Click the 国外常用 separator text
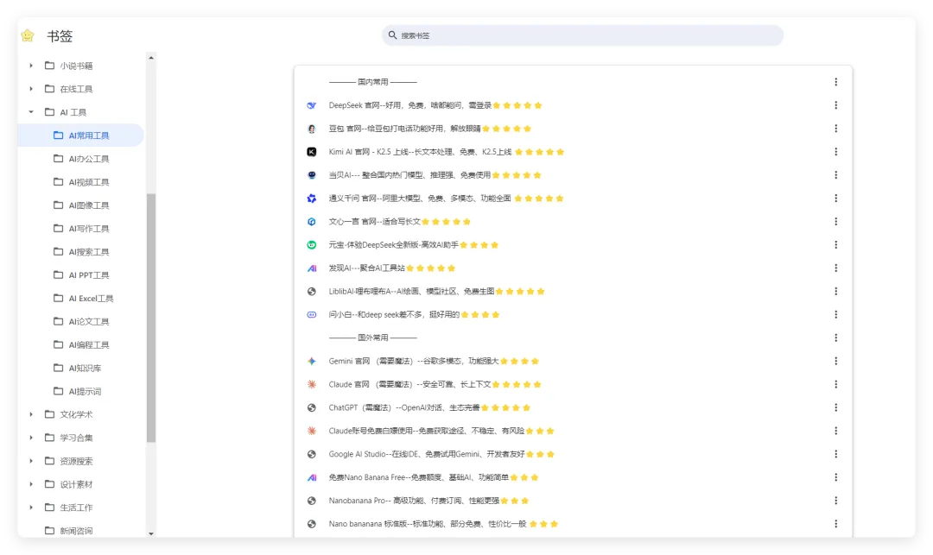 (372, 337)
